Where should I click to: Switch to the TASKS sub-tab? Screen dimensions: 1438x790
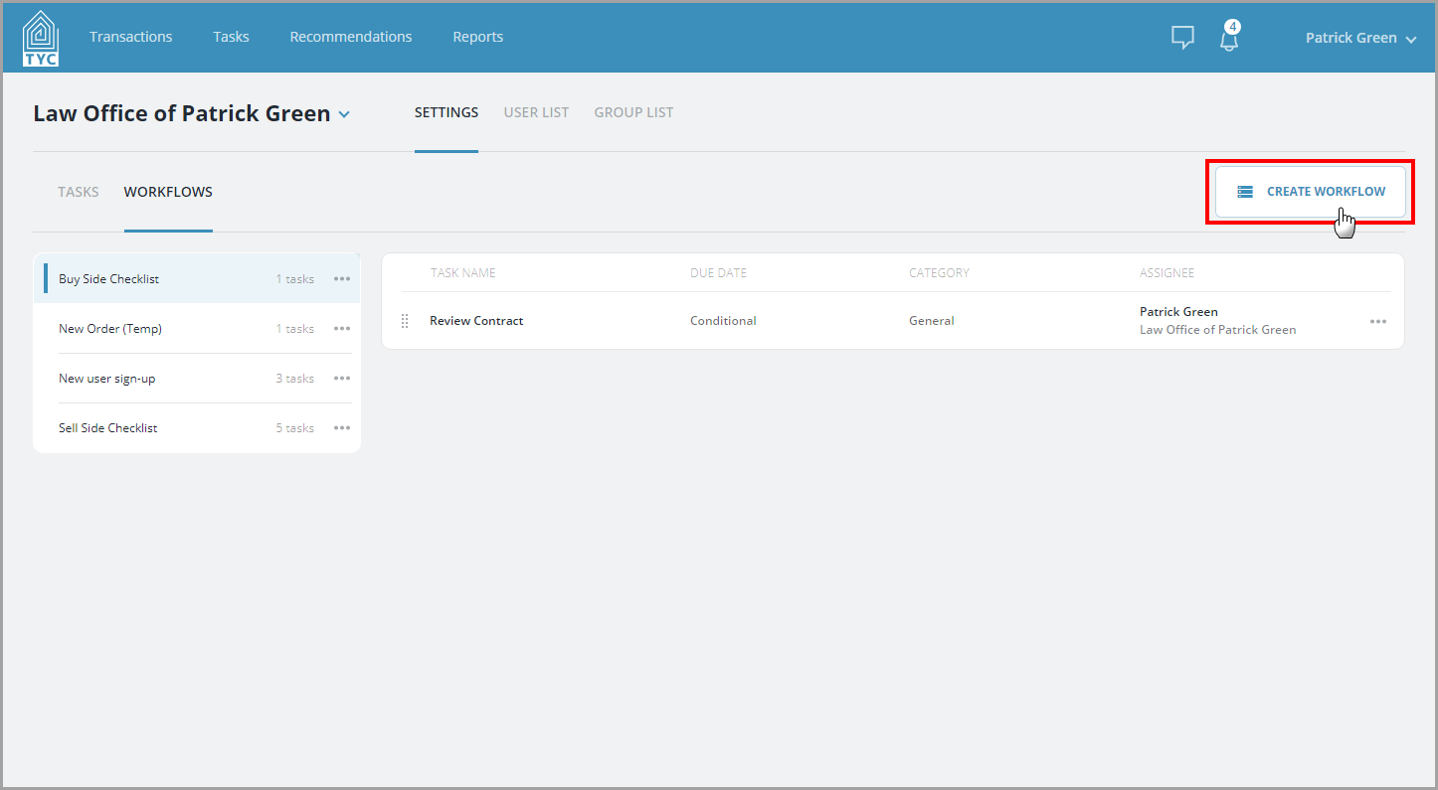point(79,192)
